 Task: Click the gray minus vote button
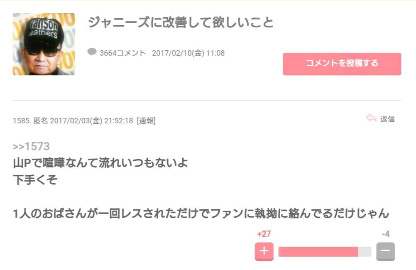(x=386, y=251)
